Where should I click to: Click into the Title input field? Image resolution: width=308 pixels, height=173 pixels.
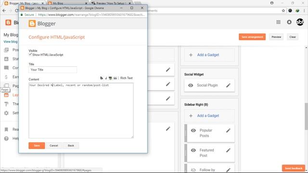click(52, 70)
